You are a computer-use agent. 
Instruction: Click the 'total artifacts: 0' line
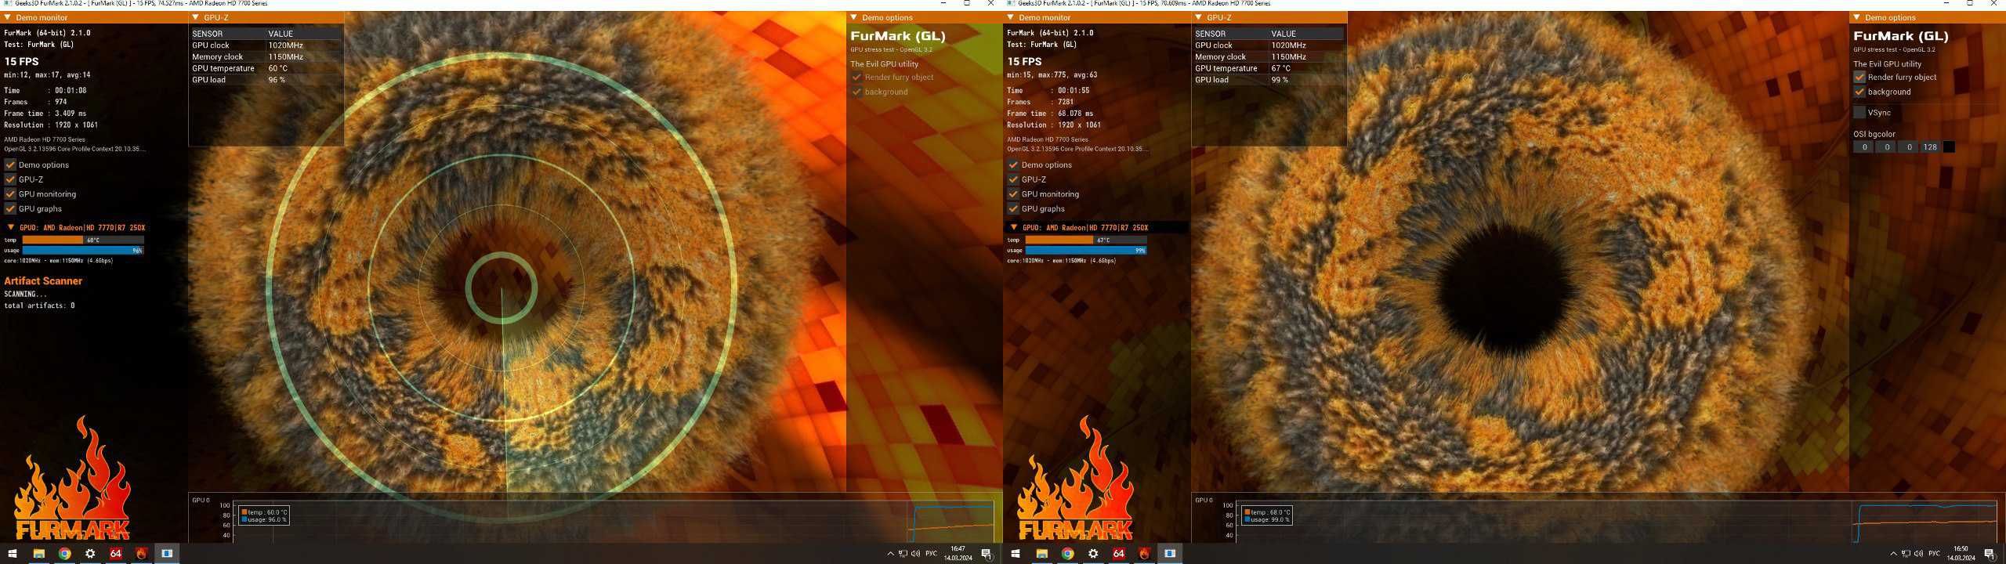tap(39, 305)
